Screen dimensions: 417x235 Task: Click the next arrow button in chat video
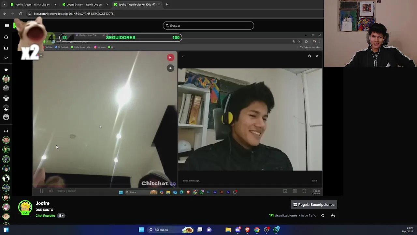click(170, 68)
